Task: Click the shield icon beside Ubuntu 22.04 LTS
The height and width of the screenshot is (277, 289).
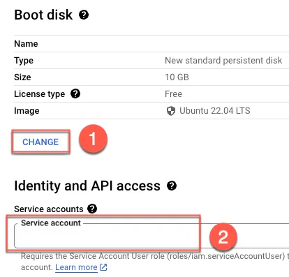Action: point(171,111)
